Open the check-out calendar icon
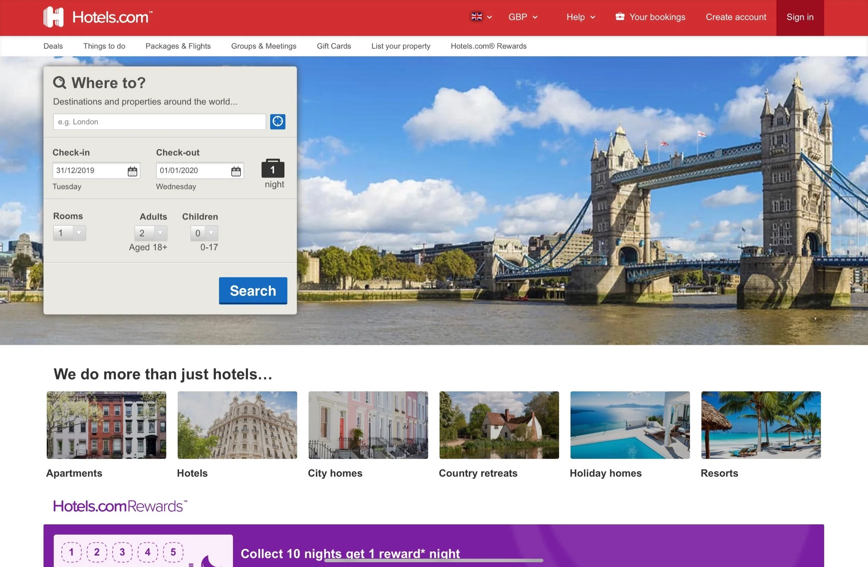Screen dimensions: 868x567 coord(236,171)
